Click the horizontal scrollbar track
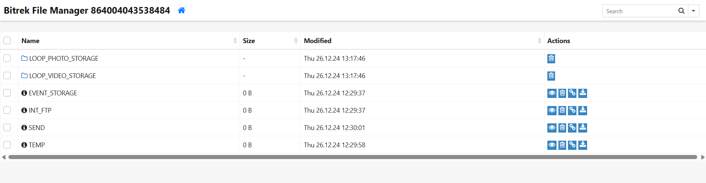This screenshot has height=183, width=706. tap(353, 157)
